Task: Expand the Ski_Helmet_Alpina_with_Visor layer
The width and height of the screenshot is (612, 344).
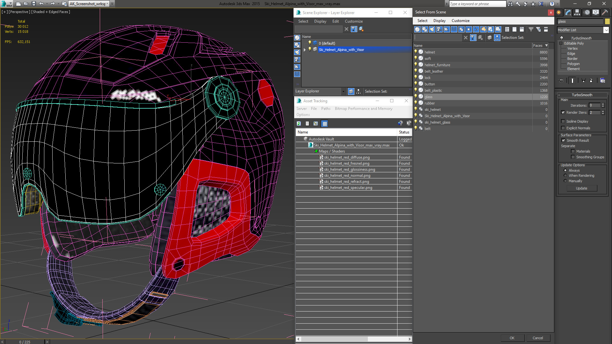Action: pyautogui.click(x=305, y=50)
